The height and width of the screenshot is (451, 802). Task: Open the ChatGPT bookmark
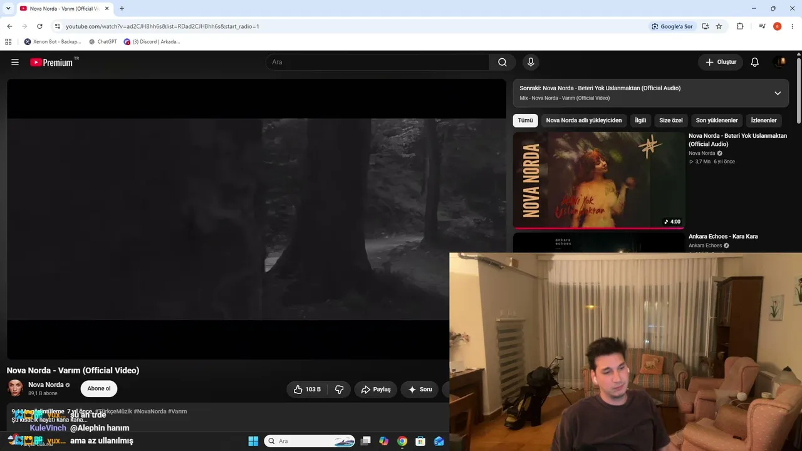click(x=103, y=42)
